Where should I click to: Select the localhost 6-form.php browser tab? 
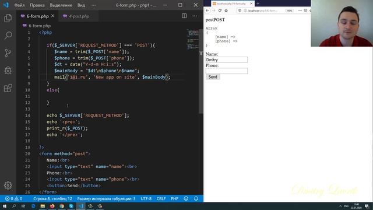tap(233, 3)
